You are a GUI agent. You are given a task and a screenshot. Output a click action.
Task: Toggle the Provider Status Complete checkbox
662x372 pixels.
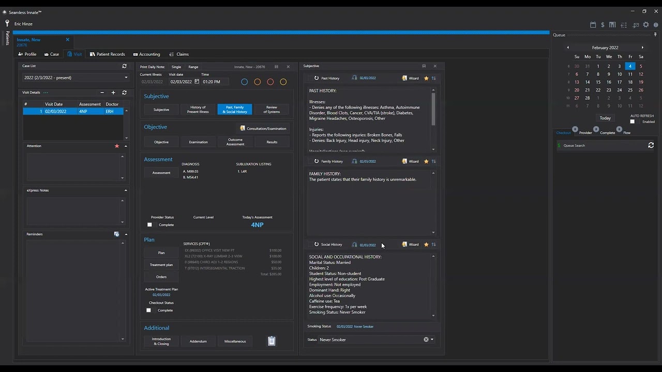(149, 225)
